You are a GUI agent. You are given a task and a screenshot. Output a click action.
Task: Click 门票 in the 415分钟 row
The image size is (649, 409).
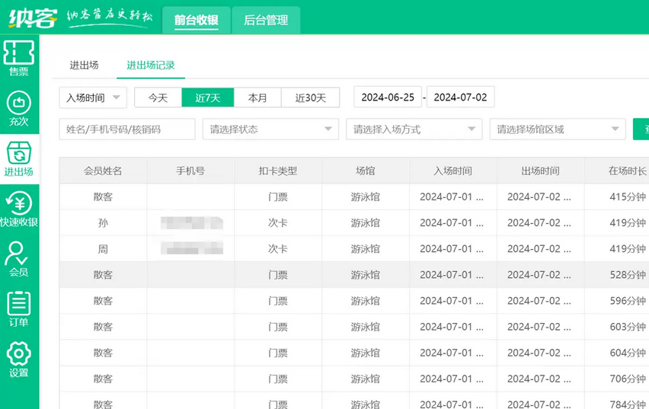(x=278, y=197)
